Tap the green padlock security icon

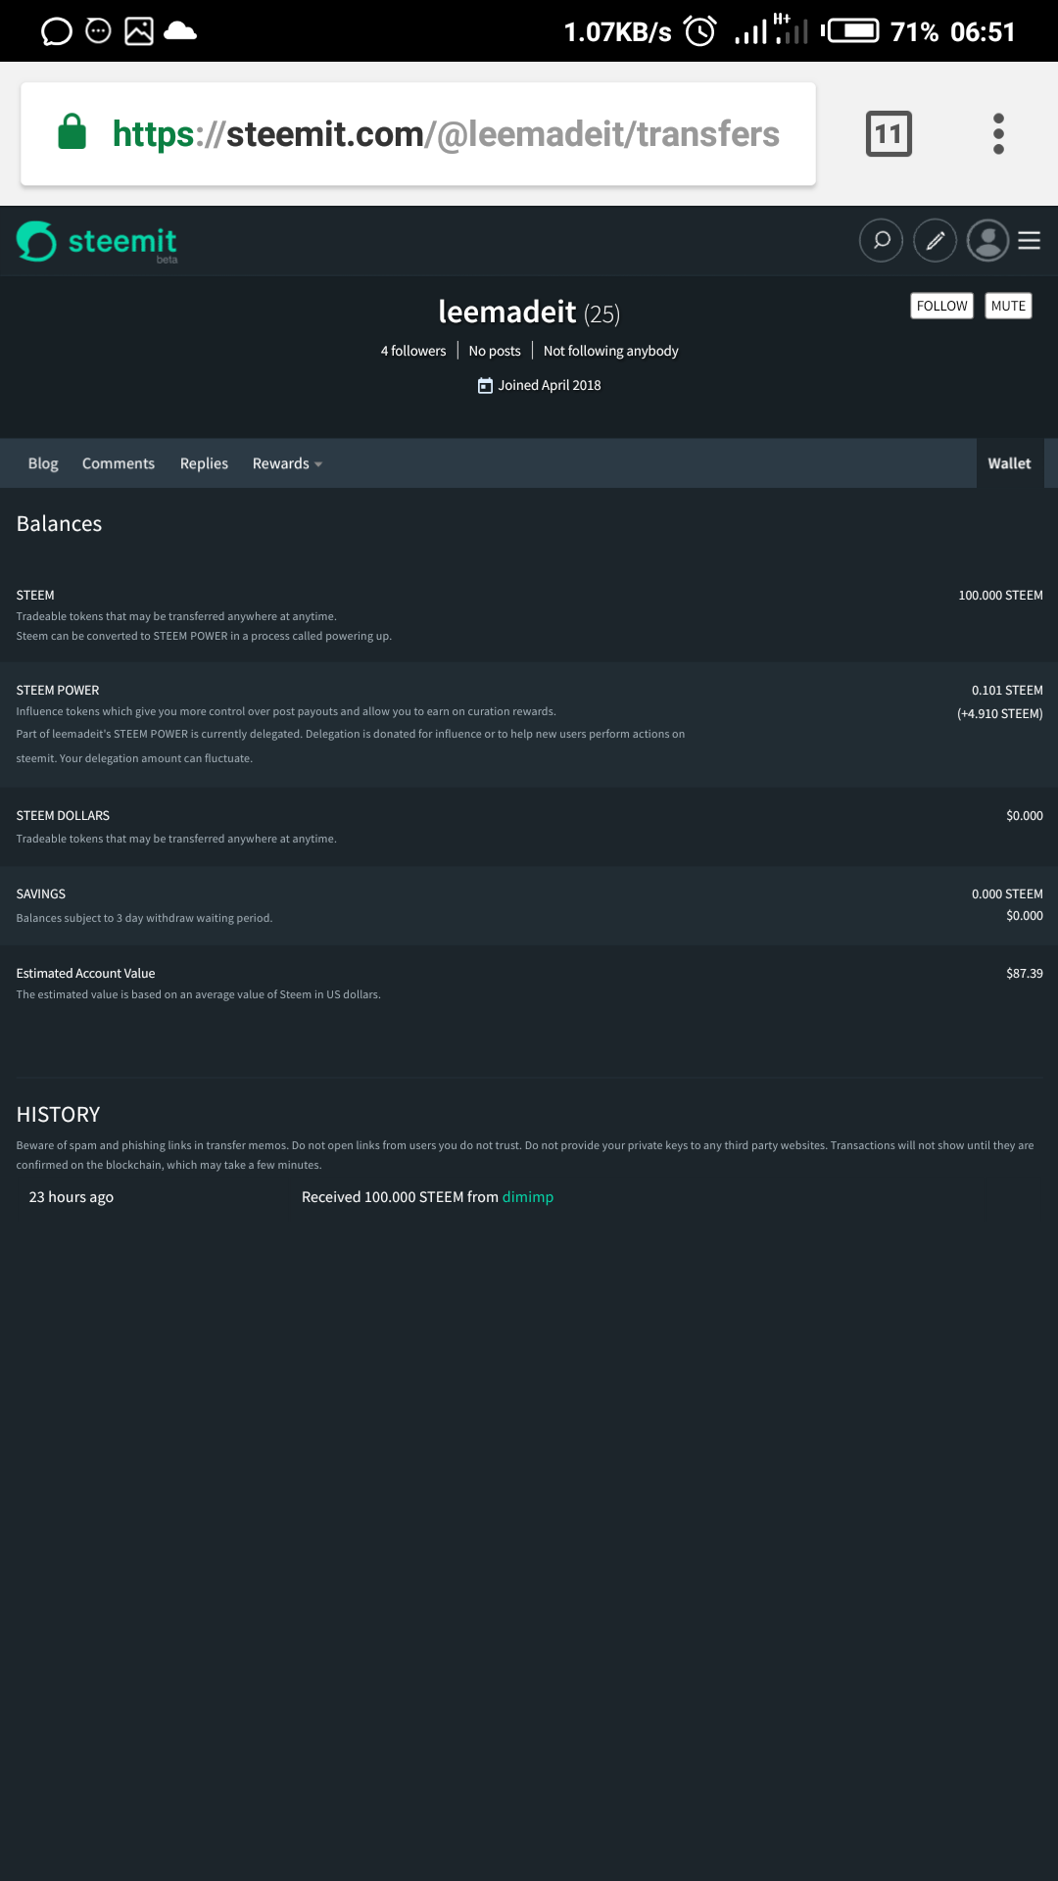point(72,132)
